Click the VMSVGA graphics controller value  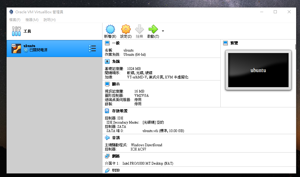[x=141, y=96]
